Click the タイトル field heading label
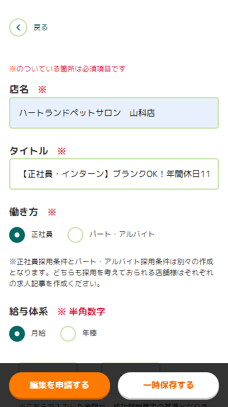 [29, 151]
